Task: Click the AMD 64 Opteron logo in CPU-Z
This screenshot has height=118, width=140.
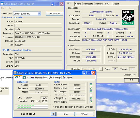Action: 128,17
